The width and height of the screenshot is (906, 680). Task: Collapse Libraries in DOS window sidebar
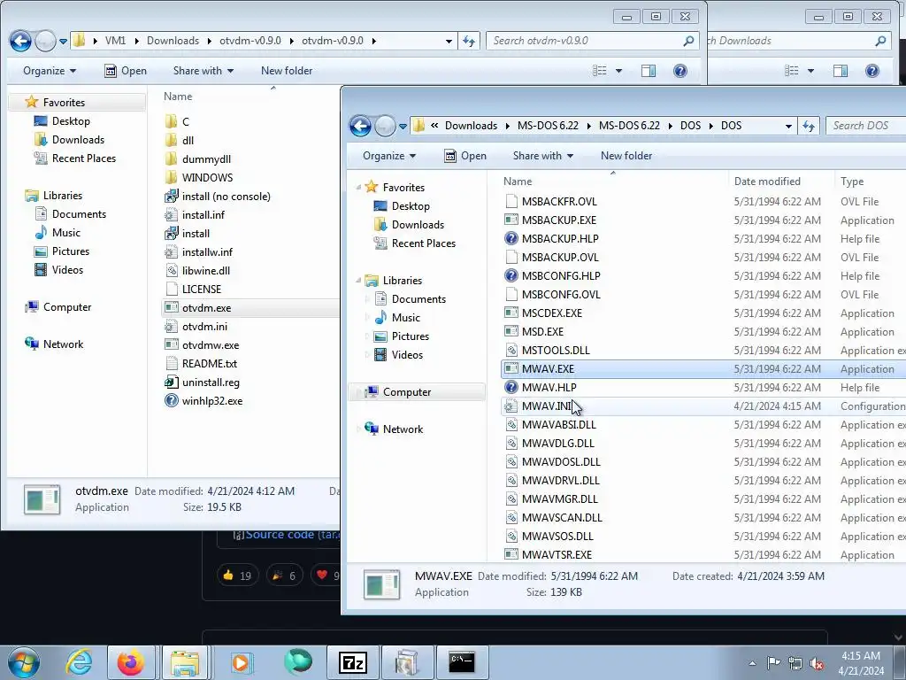click(358, 281)
